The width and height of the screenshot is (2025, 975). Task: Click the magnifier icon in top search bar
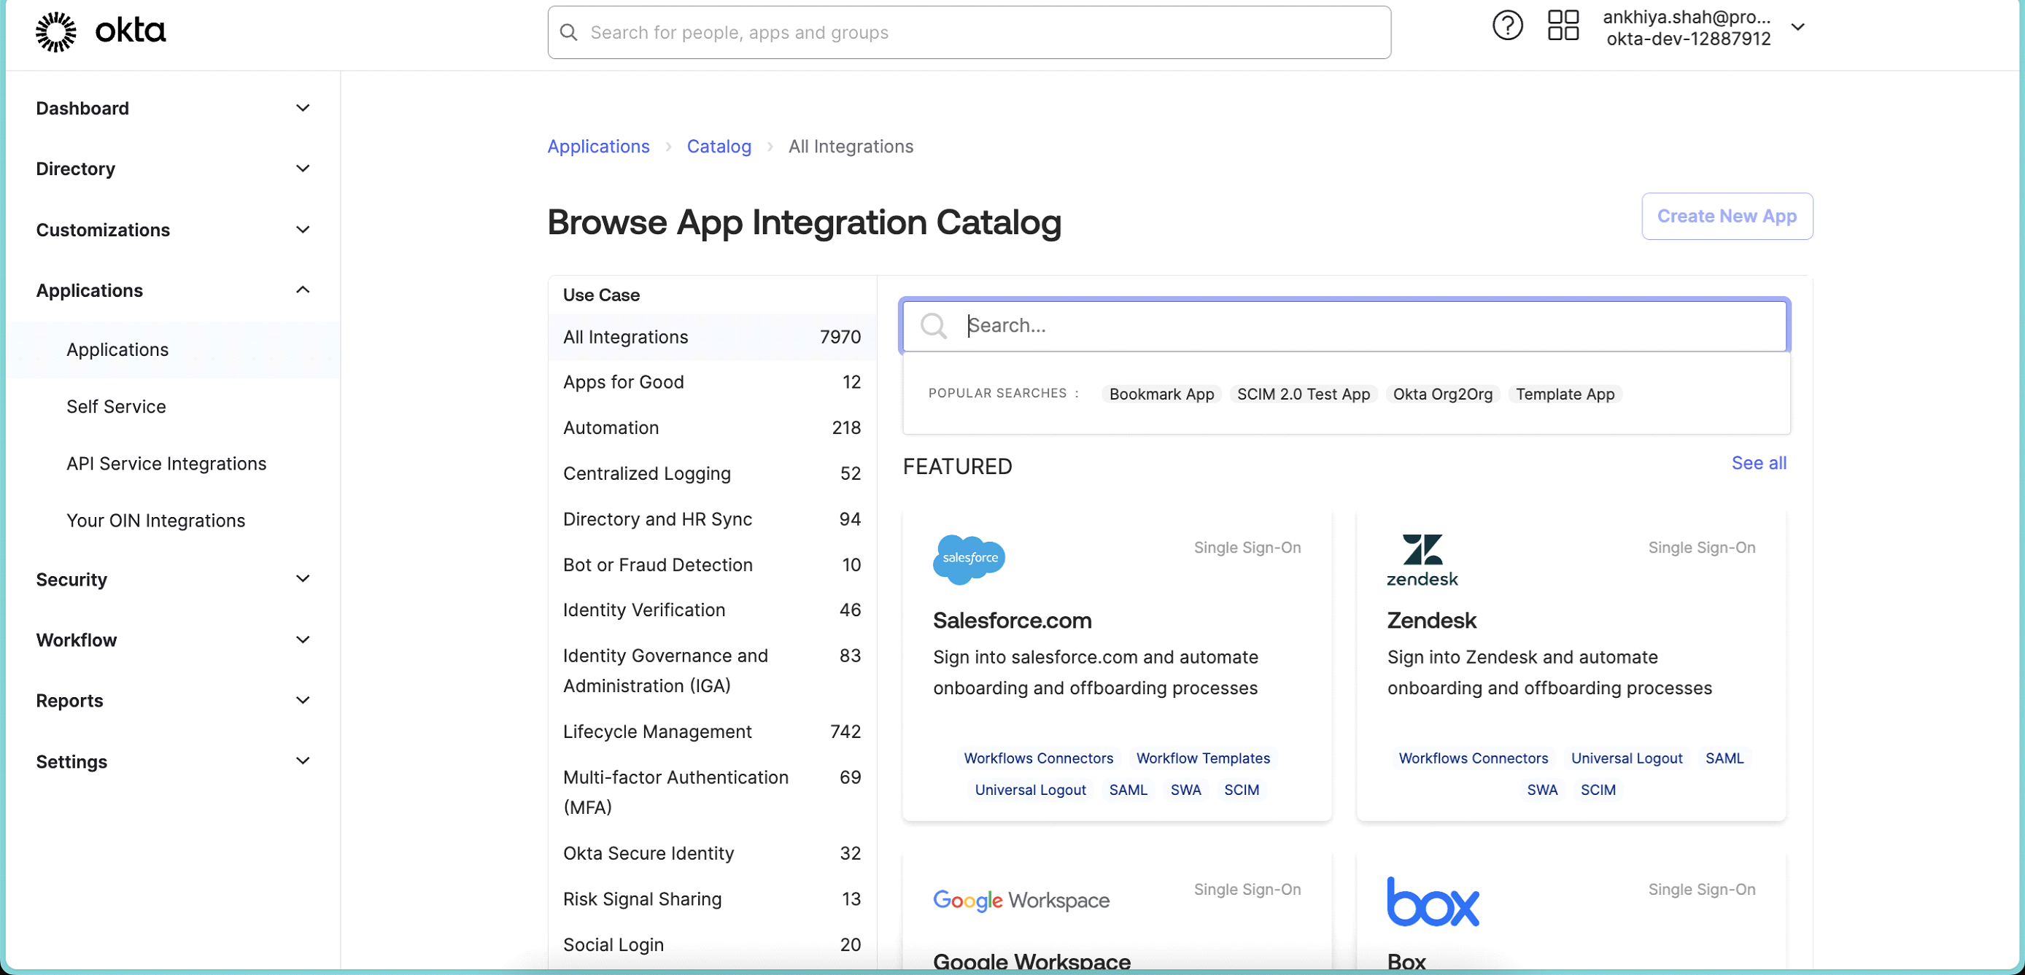click(x=568, y=32)
